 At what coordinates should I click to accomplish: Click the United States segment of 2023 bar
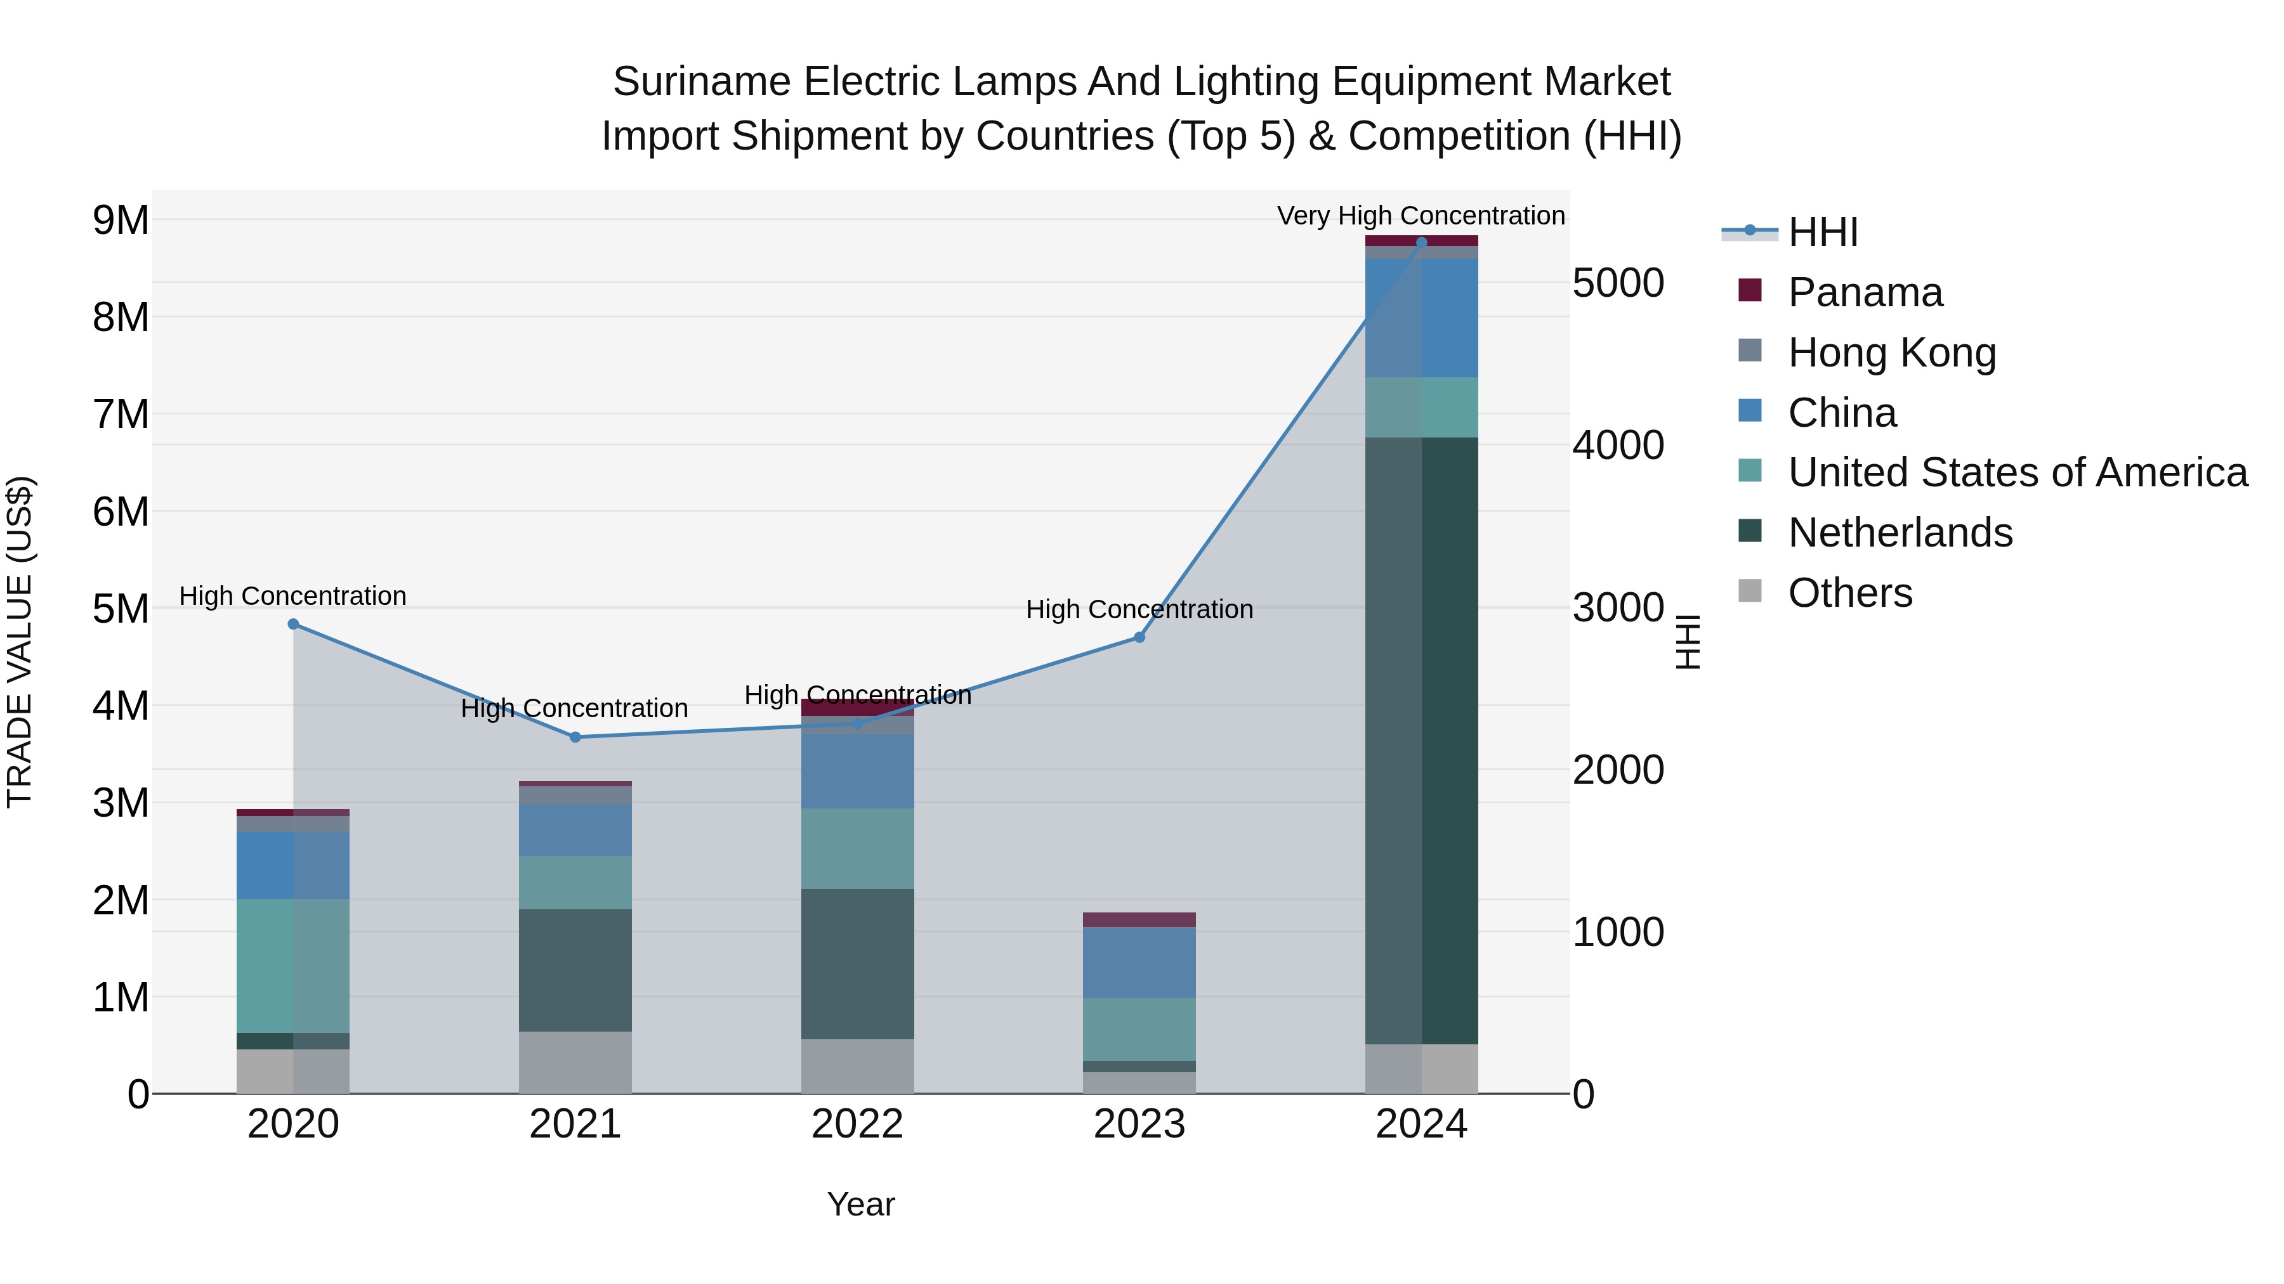[1139, 1030]
